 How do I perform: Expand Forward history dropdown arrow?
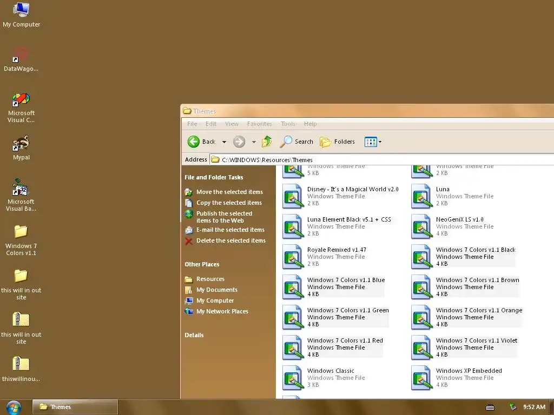tap(254, 142)
